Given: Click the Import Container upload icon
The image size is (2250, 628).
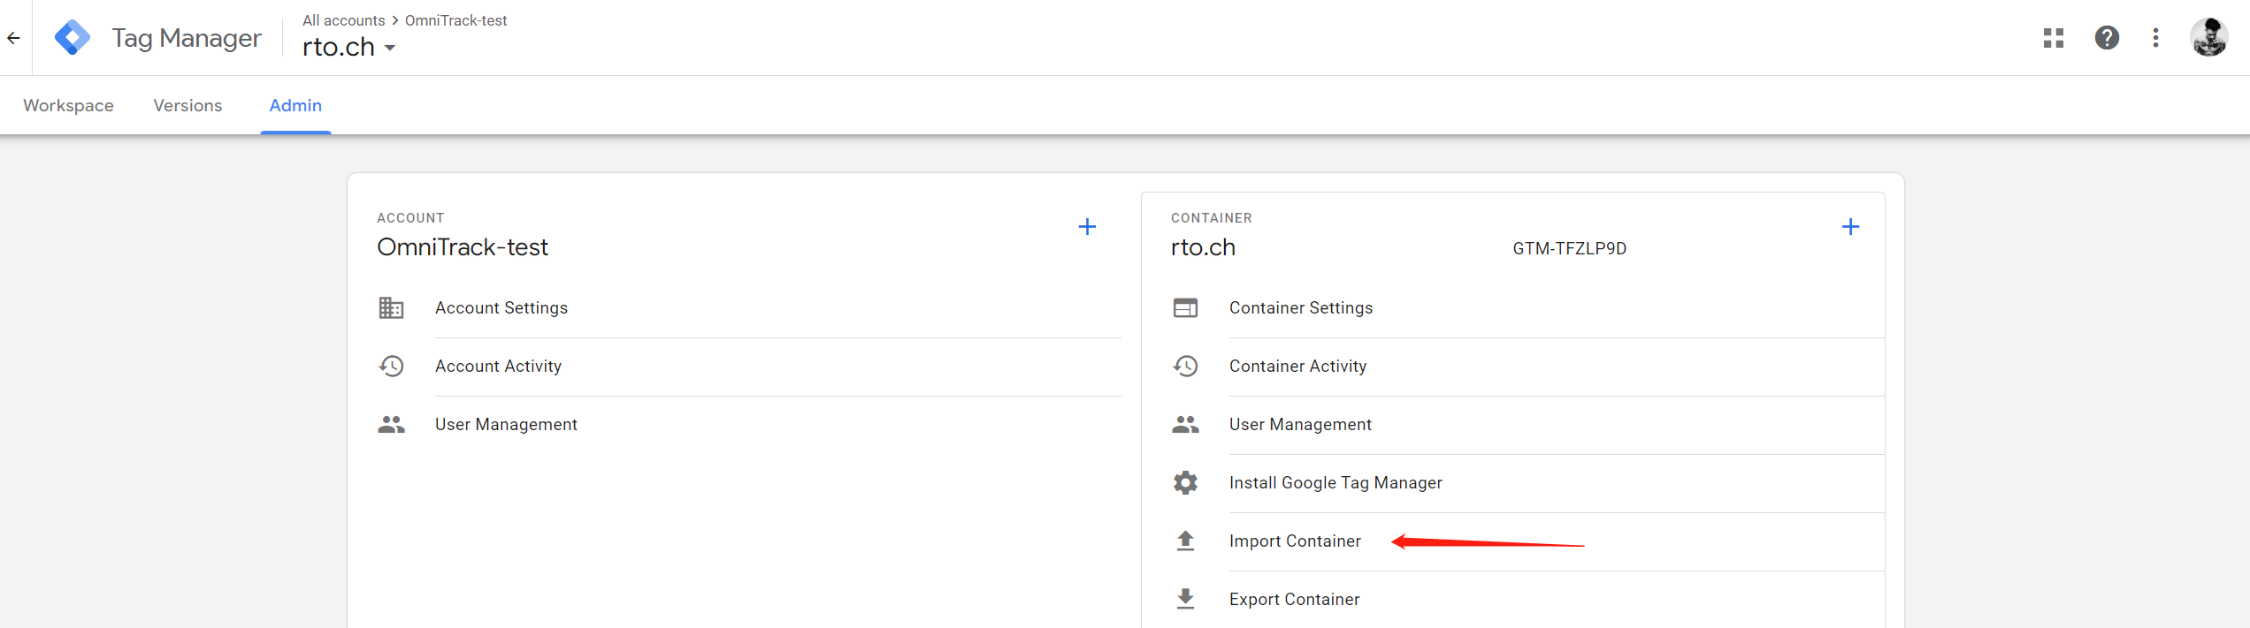Looking at the screenshot, I should [1185, 541].
